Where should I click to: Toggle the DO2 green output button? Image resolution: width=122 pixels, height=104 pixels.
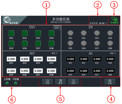pyautogui.click(x=25, y=33)
